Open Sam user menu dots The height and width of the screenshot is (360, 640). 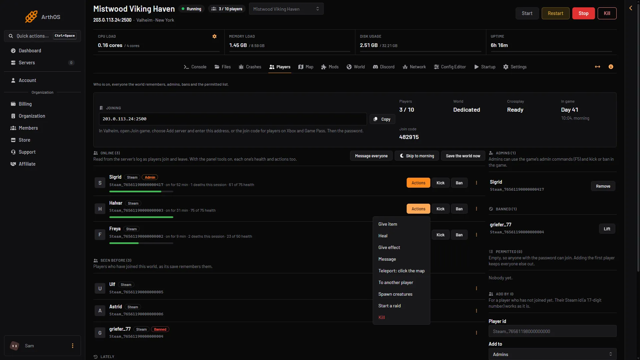[x=73, y=346]
